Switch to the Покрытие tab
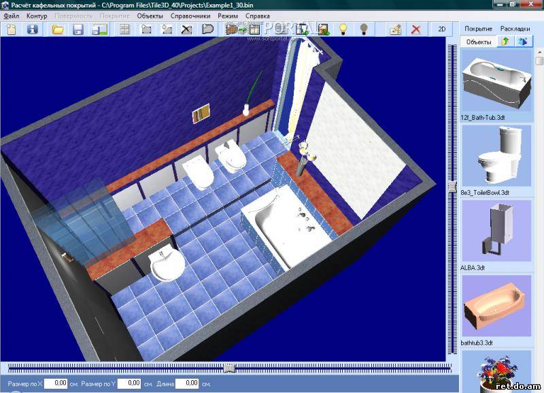Image resolution: width=544 pixels, height=393 pixels. pos(479,29)
